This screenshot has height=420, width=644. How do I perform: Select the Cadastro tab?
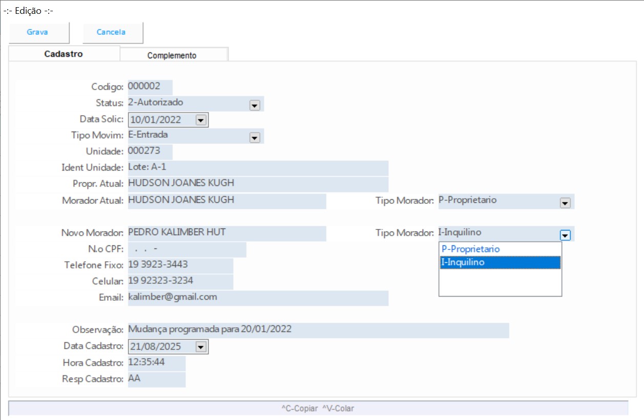(64, 54)
